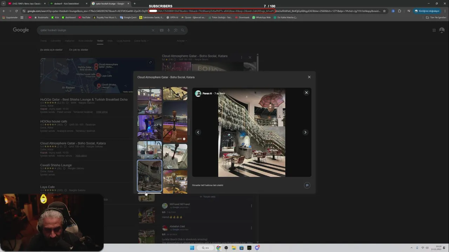Screen dimensions: 449x252
Task: Open the Uygulamalar apps shortcut
Action: [x=10, y=17]
